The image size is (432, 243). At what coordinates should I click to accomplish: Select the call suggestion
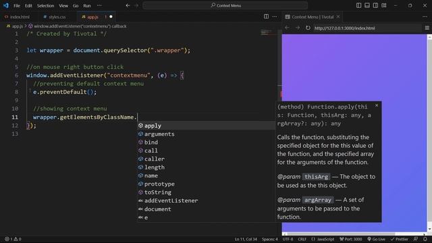206,151
